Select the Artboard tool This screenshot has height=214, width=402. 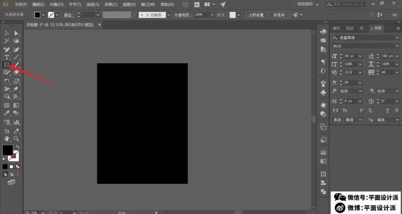pos(7,131)
